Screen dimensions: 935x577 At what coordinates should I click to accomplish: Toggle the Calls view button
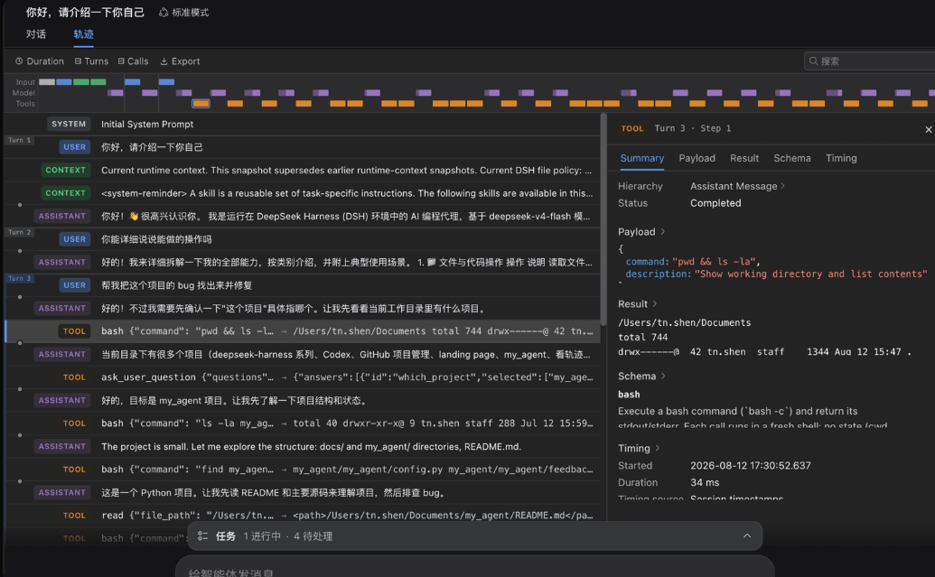click(133, 60)
